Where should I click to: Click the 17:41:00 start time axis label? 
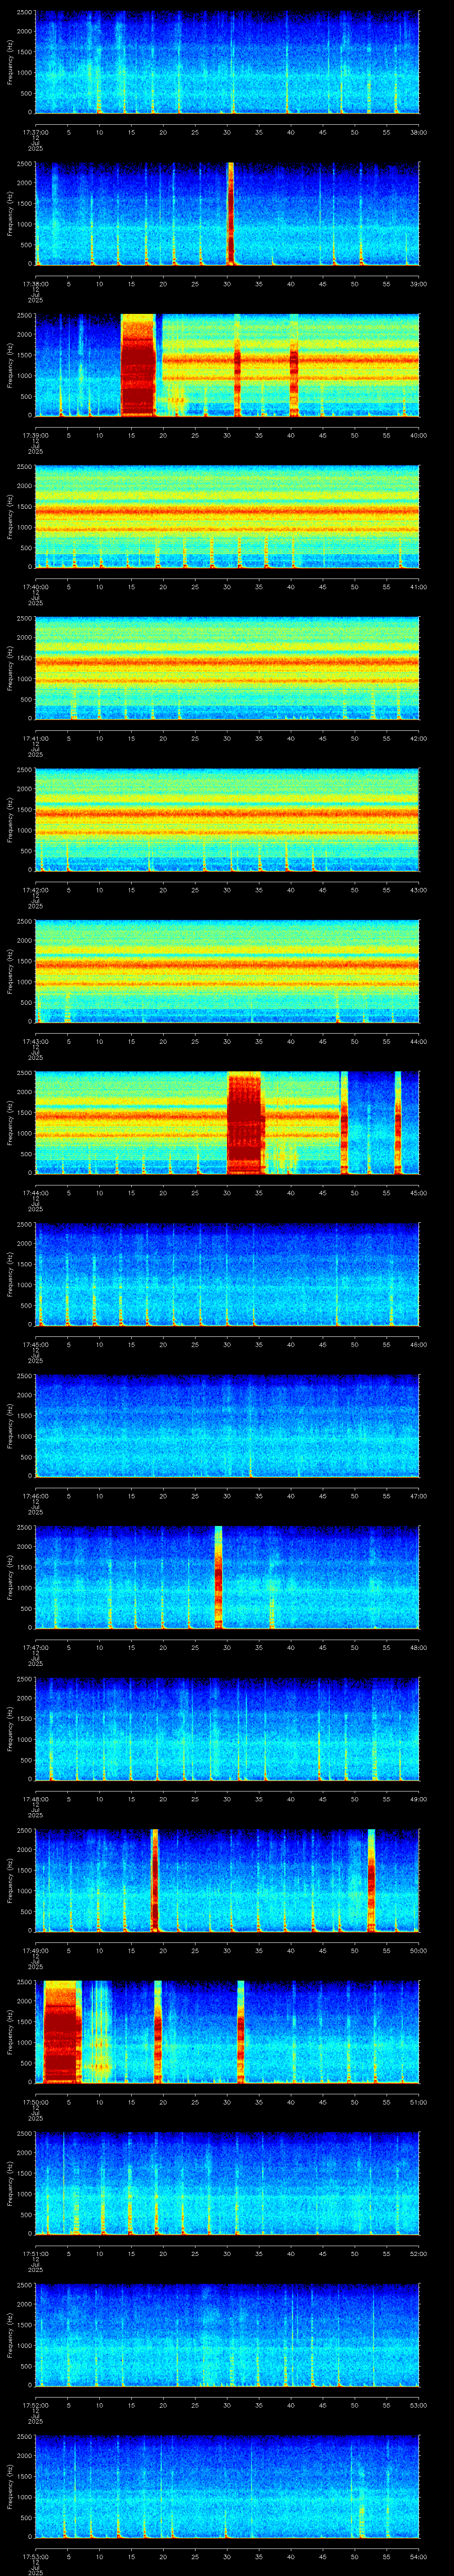tap(35, 739)
